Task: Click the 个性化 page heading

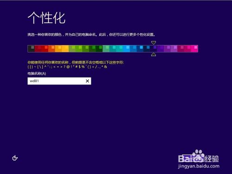Action: click(x=46, y=18)
